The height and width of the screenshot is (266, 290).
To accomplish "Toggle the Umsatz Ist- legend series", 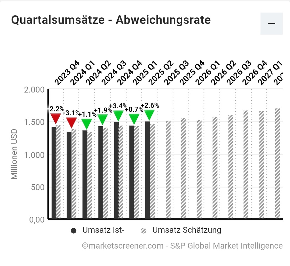I will point(103,230).
